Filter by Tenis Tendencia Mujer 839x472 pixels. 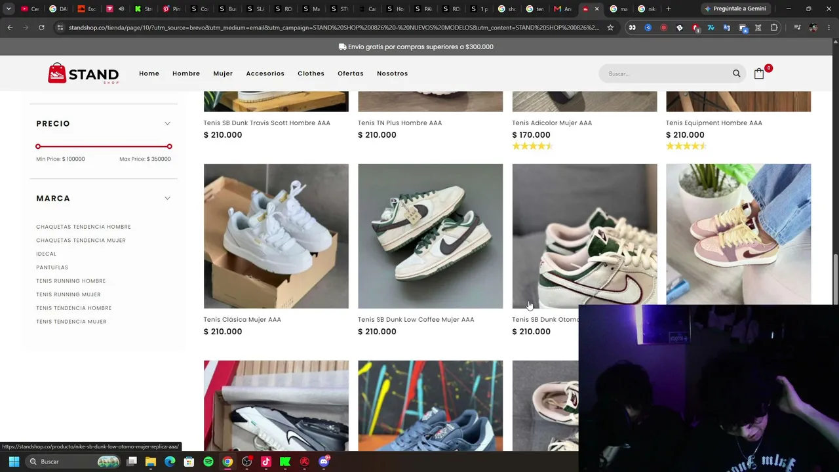(x=71, y=322)
